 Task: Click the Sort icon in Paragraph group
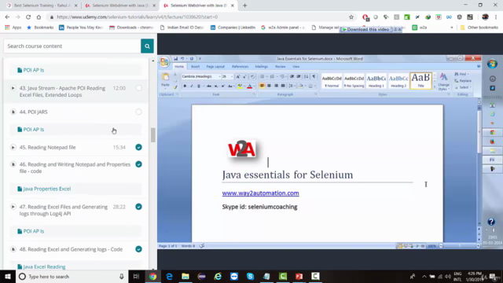pos(306,76)
